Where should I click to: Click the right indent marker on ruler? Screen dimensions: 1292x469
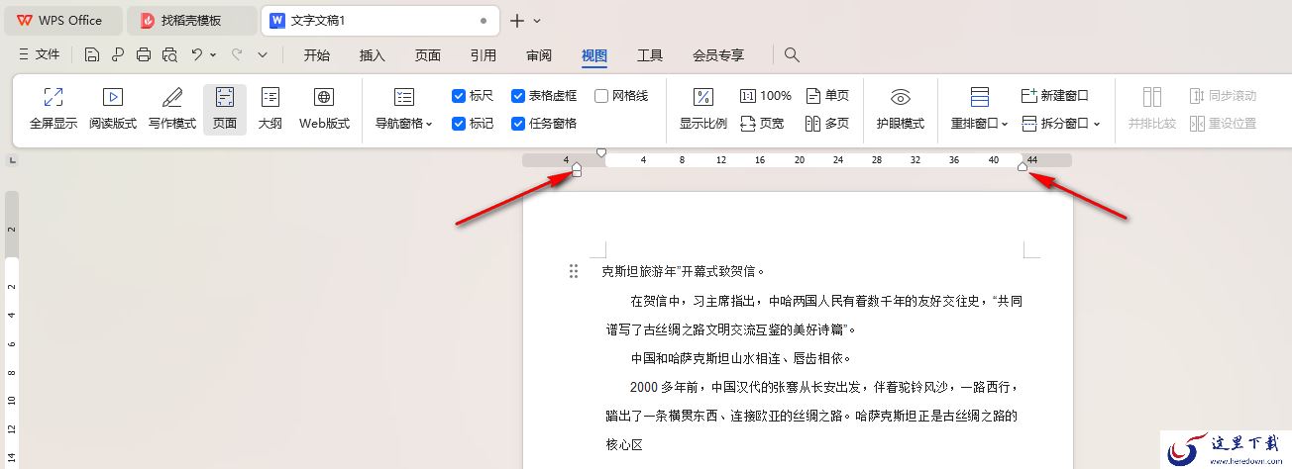[1023, 167]
